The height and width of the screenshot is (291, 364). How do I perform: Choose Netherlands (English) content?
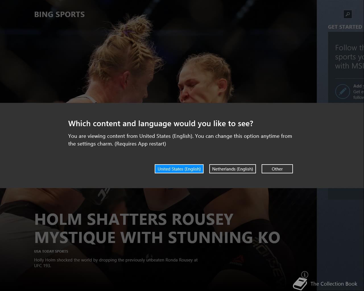click(233, 169)
